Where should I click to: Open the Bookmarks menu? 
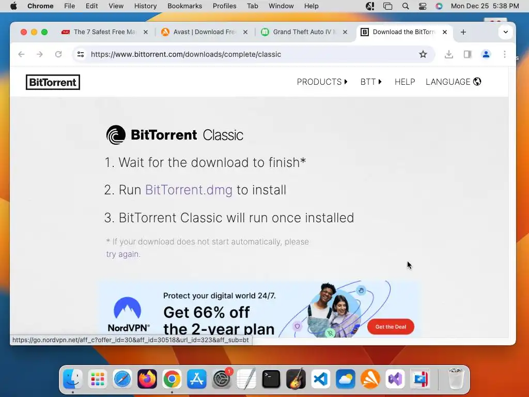click(184, 6)
